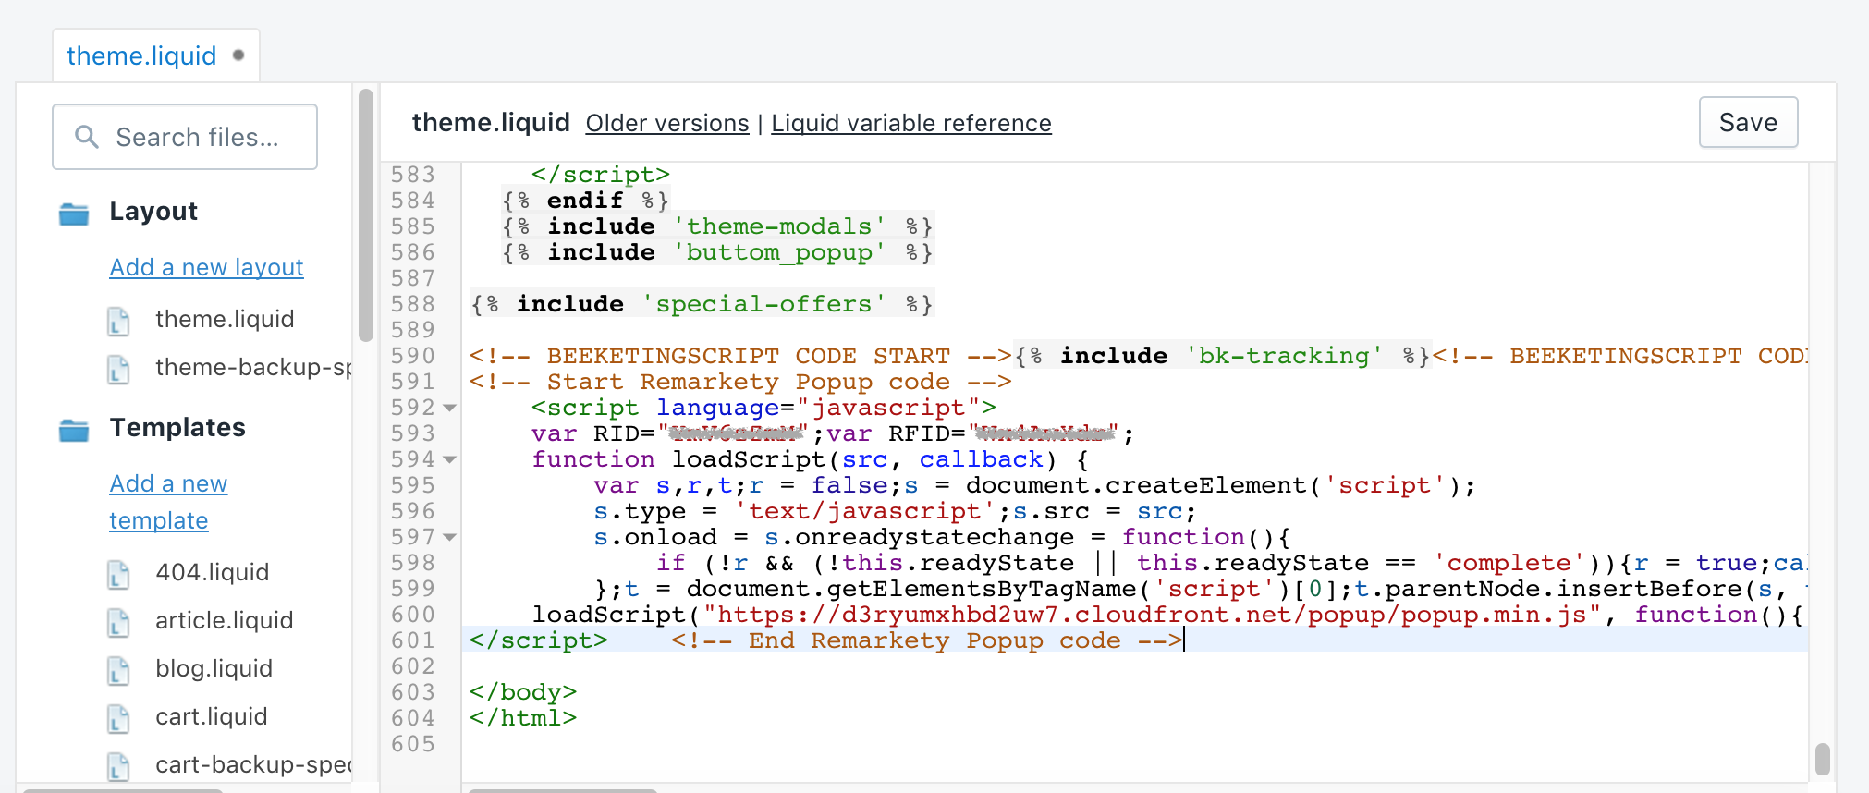Open the cart-backup template file

point(253,764)
